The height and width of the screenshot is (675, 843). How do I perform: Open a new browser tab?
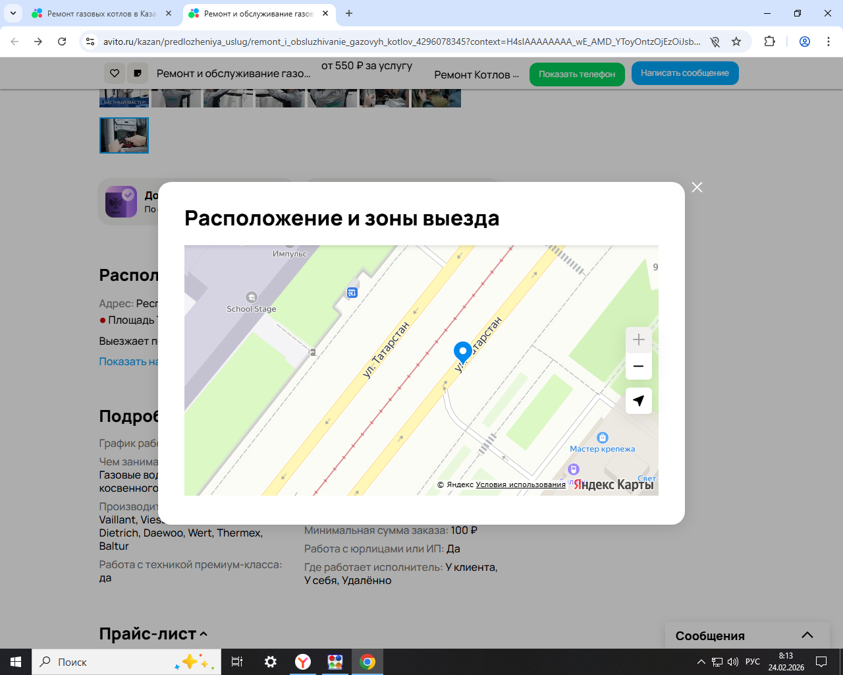(x=349, y=13)
